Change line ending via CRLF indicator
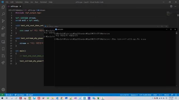Image resolution: width=179 pixels, height=100 pixels. 155,95
